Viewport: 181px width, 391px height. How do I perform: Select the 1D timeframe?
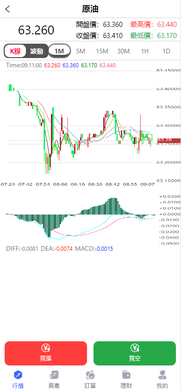[x=166, y=52]
